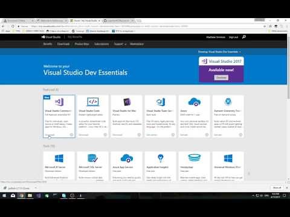Viewport: 290px width, 217px height.
Task: Open the downloaded python file in download bar
Action: pos(19,188)
